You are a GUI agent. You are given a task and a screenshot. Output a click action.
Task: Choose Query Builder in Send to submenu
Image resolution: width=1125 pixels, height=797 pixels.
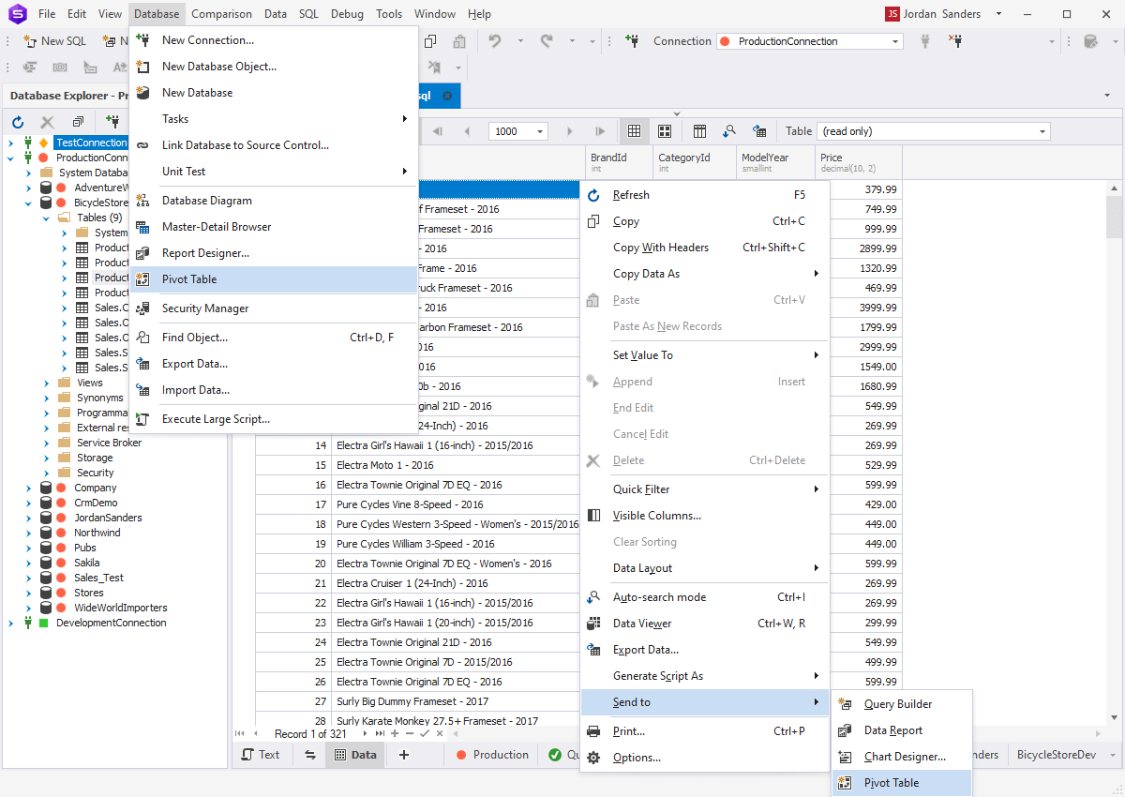pos(902,704)
